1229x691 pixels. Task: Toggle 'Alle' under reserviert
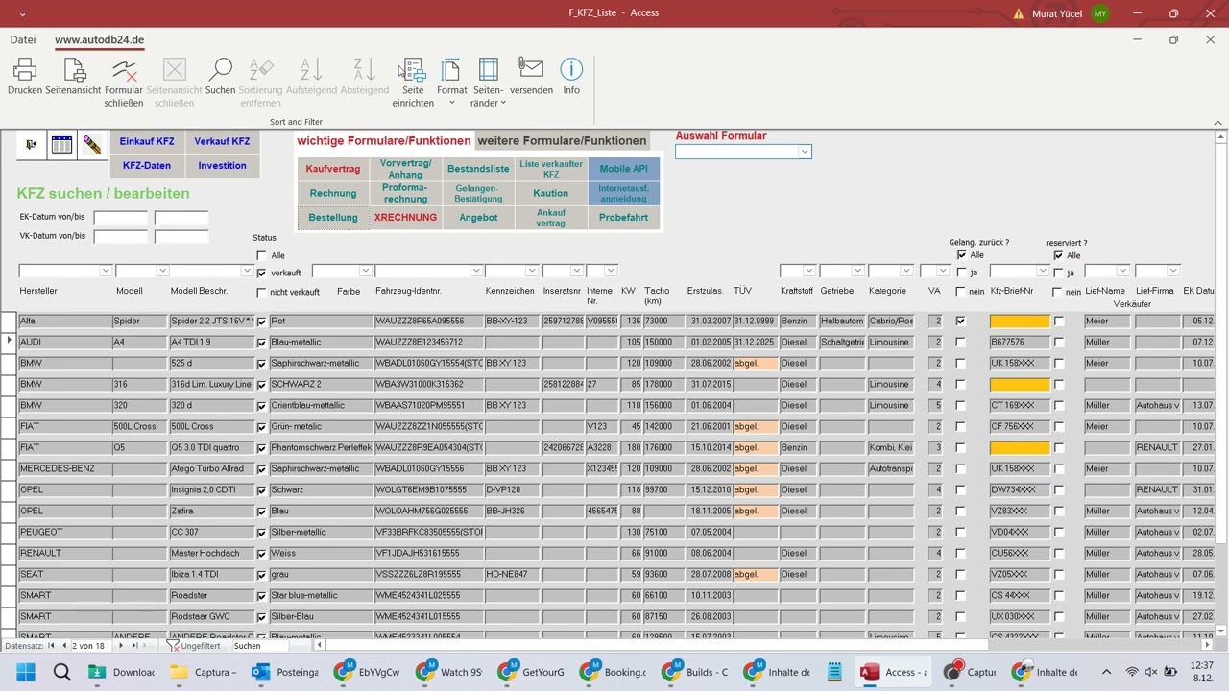point(1059,255)
